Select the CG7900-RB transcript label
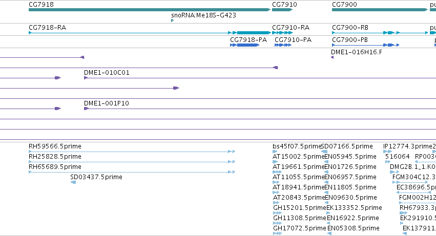The width and height of the screenshot is (436, 236). click(350, 28)
